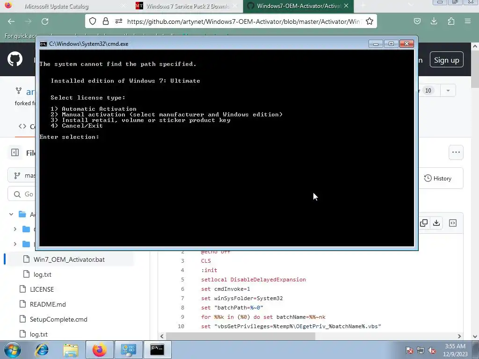This screenshot has height=359, width=479.
Task: Click the clock showing 3:55 AM
Action: coord(455,346)
